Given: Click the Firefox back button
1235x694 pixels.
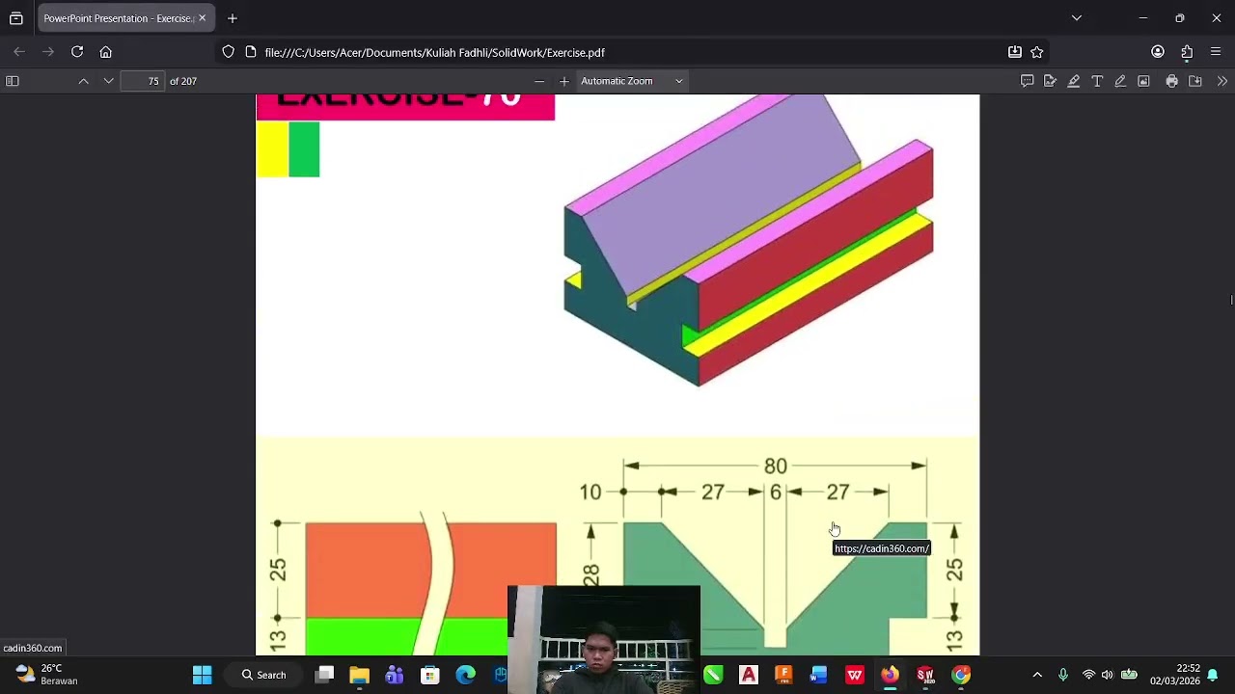Looking at the screenshot, I should click(19, 52).
